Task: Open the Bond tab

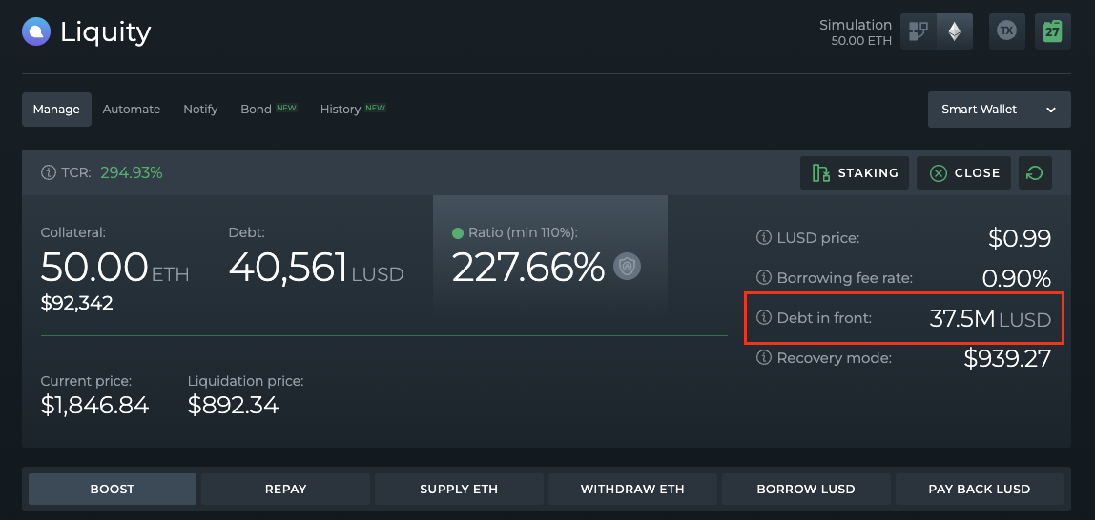Action: click(269, 110)
